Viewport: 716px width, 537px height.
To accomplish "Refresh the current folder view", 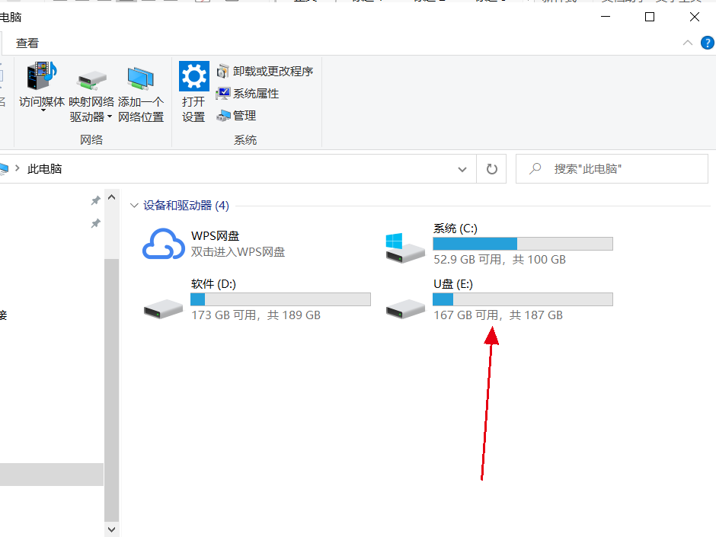I will coord(491,169).
